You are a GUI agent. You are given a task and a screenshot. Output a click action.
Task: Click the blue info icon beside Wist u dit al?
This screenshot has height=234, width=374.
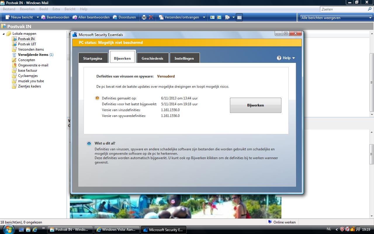pos(89,144)
